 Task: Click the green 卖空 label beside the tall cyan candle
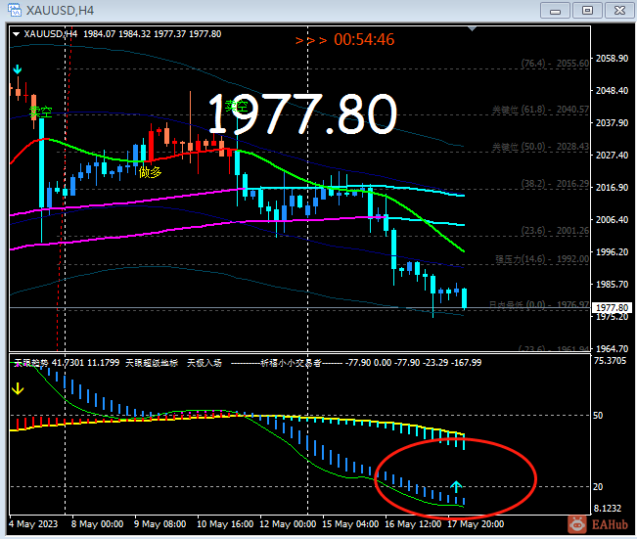pyautogui.click(x=41, y=112)
